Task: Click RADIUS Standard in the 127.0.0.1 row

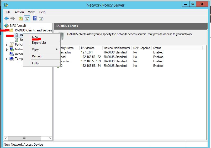Action: [115, 52]
